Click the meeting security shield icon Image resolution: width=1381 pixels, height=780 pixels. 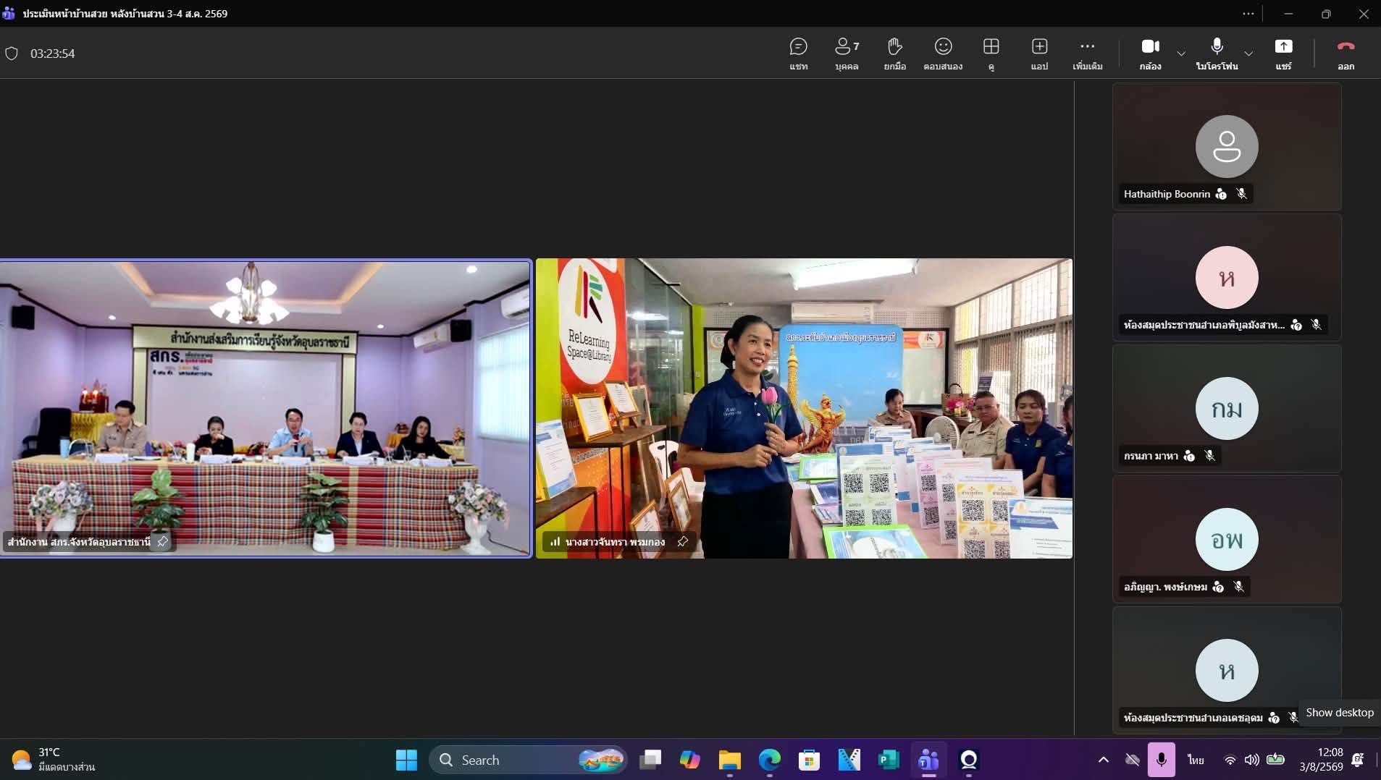(12, 54)
